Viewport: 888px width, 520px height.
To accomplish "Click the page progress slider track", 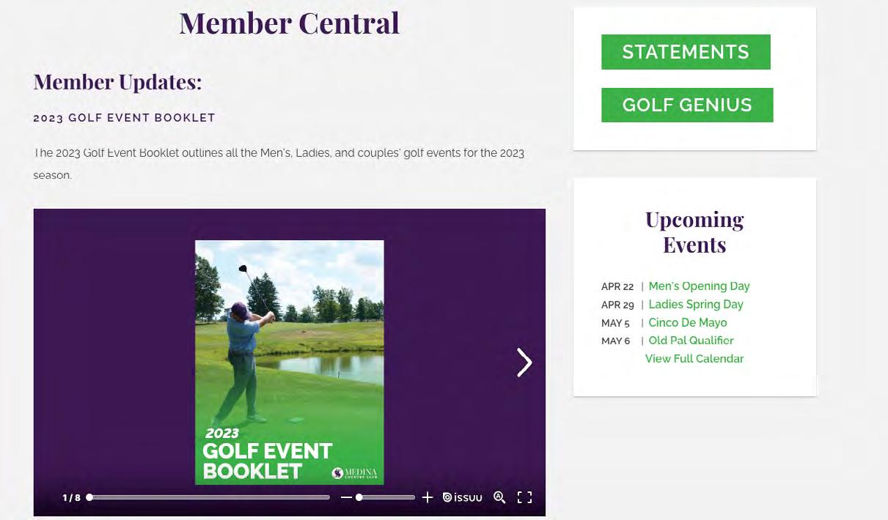I will click(209, 497).
